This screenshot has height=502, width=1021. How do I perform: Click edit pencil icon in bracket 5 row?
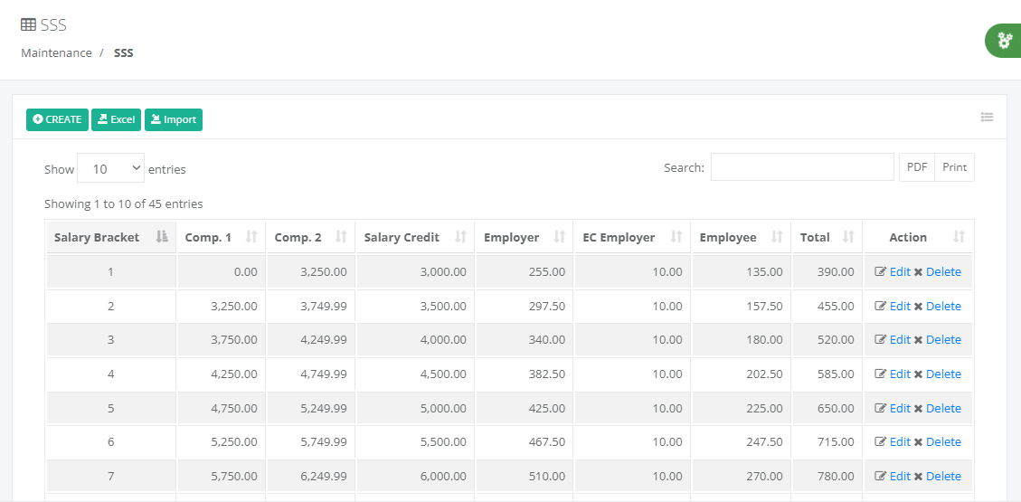[x=880, y=408]
